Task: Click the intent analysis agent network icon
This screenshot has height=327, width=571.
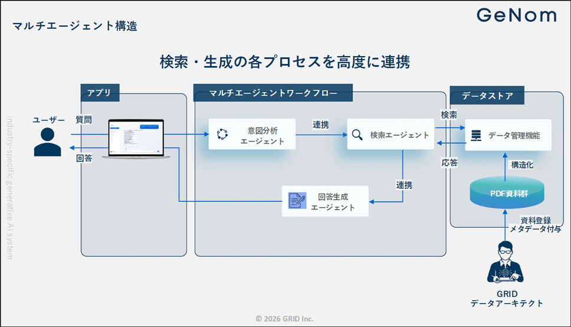Action: tap(222, 135)
